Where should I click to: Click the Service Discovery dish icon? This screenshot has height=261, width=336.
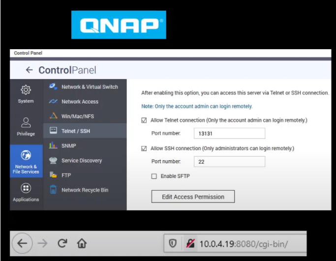pos(53,160)
